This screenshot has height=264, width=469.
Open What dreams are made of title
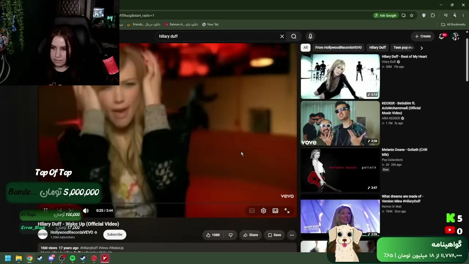402,199
